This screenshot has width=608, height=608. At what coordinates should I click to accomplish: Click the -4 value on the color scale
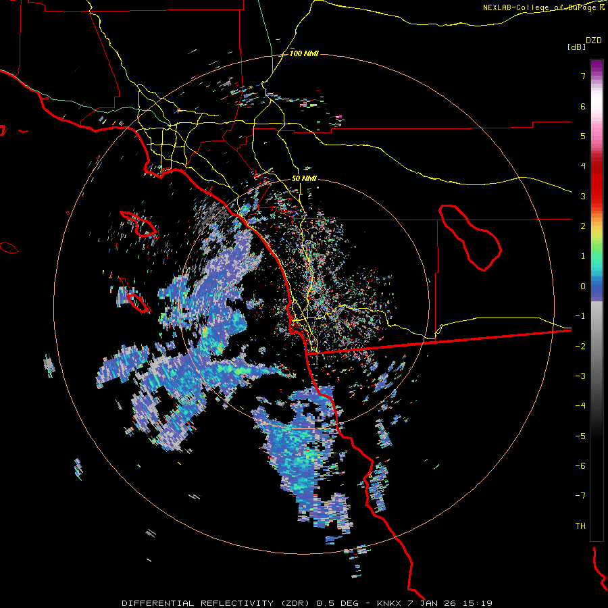point(580,406)
